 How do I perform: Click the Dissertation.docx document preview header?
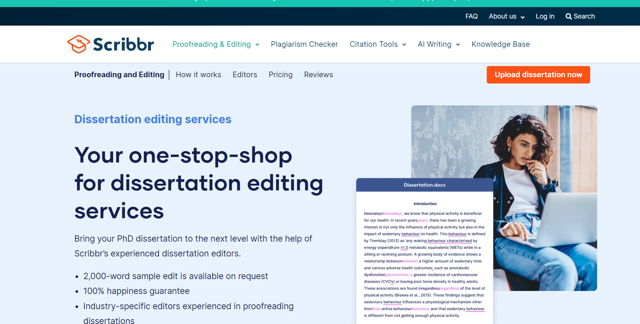pyautogui.click(x=425, y=185)
